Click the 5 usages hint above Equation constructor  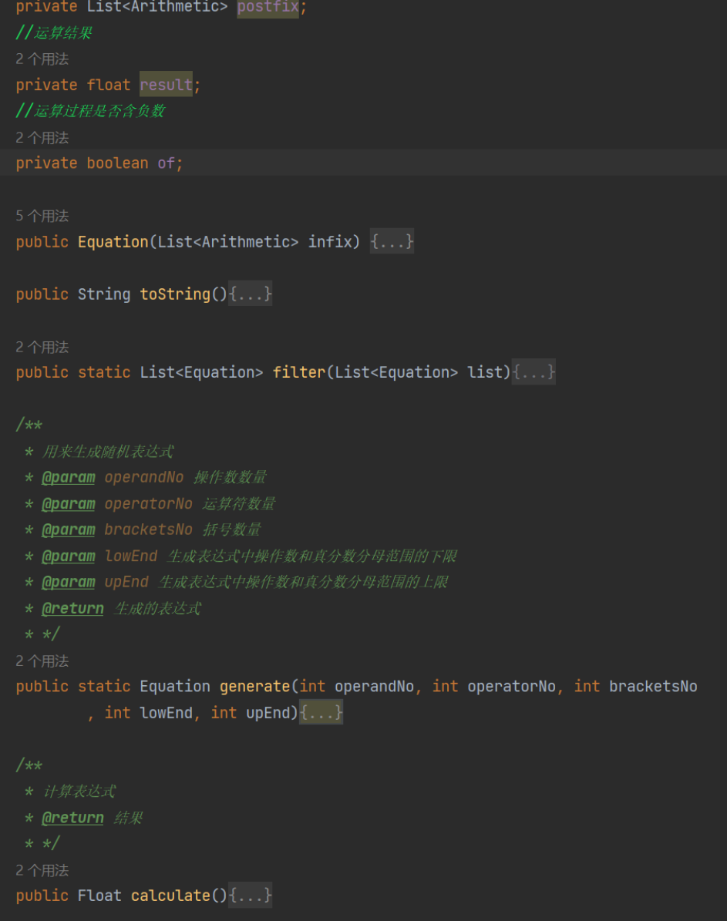pyautogui.click(x=42, y=217)
